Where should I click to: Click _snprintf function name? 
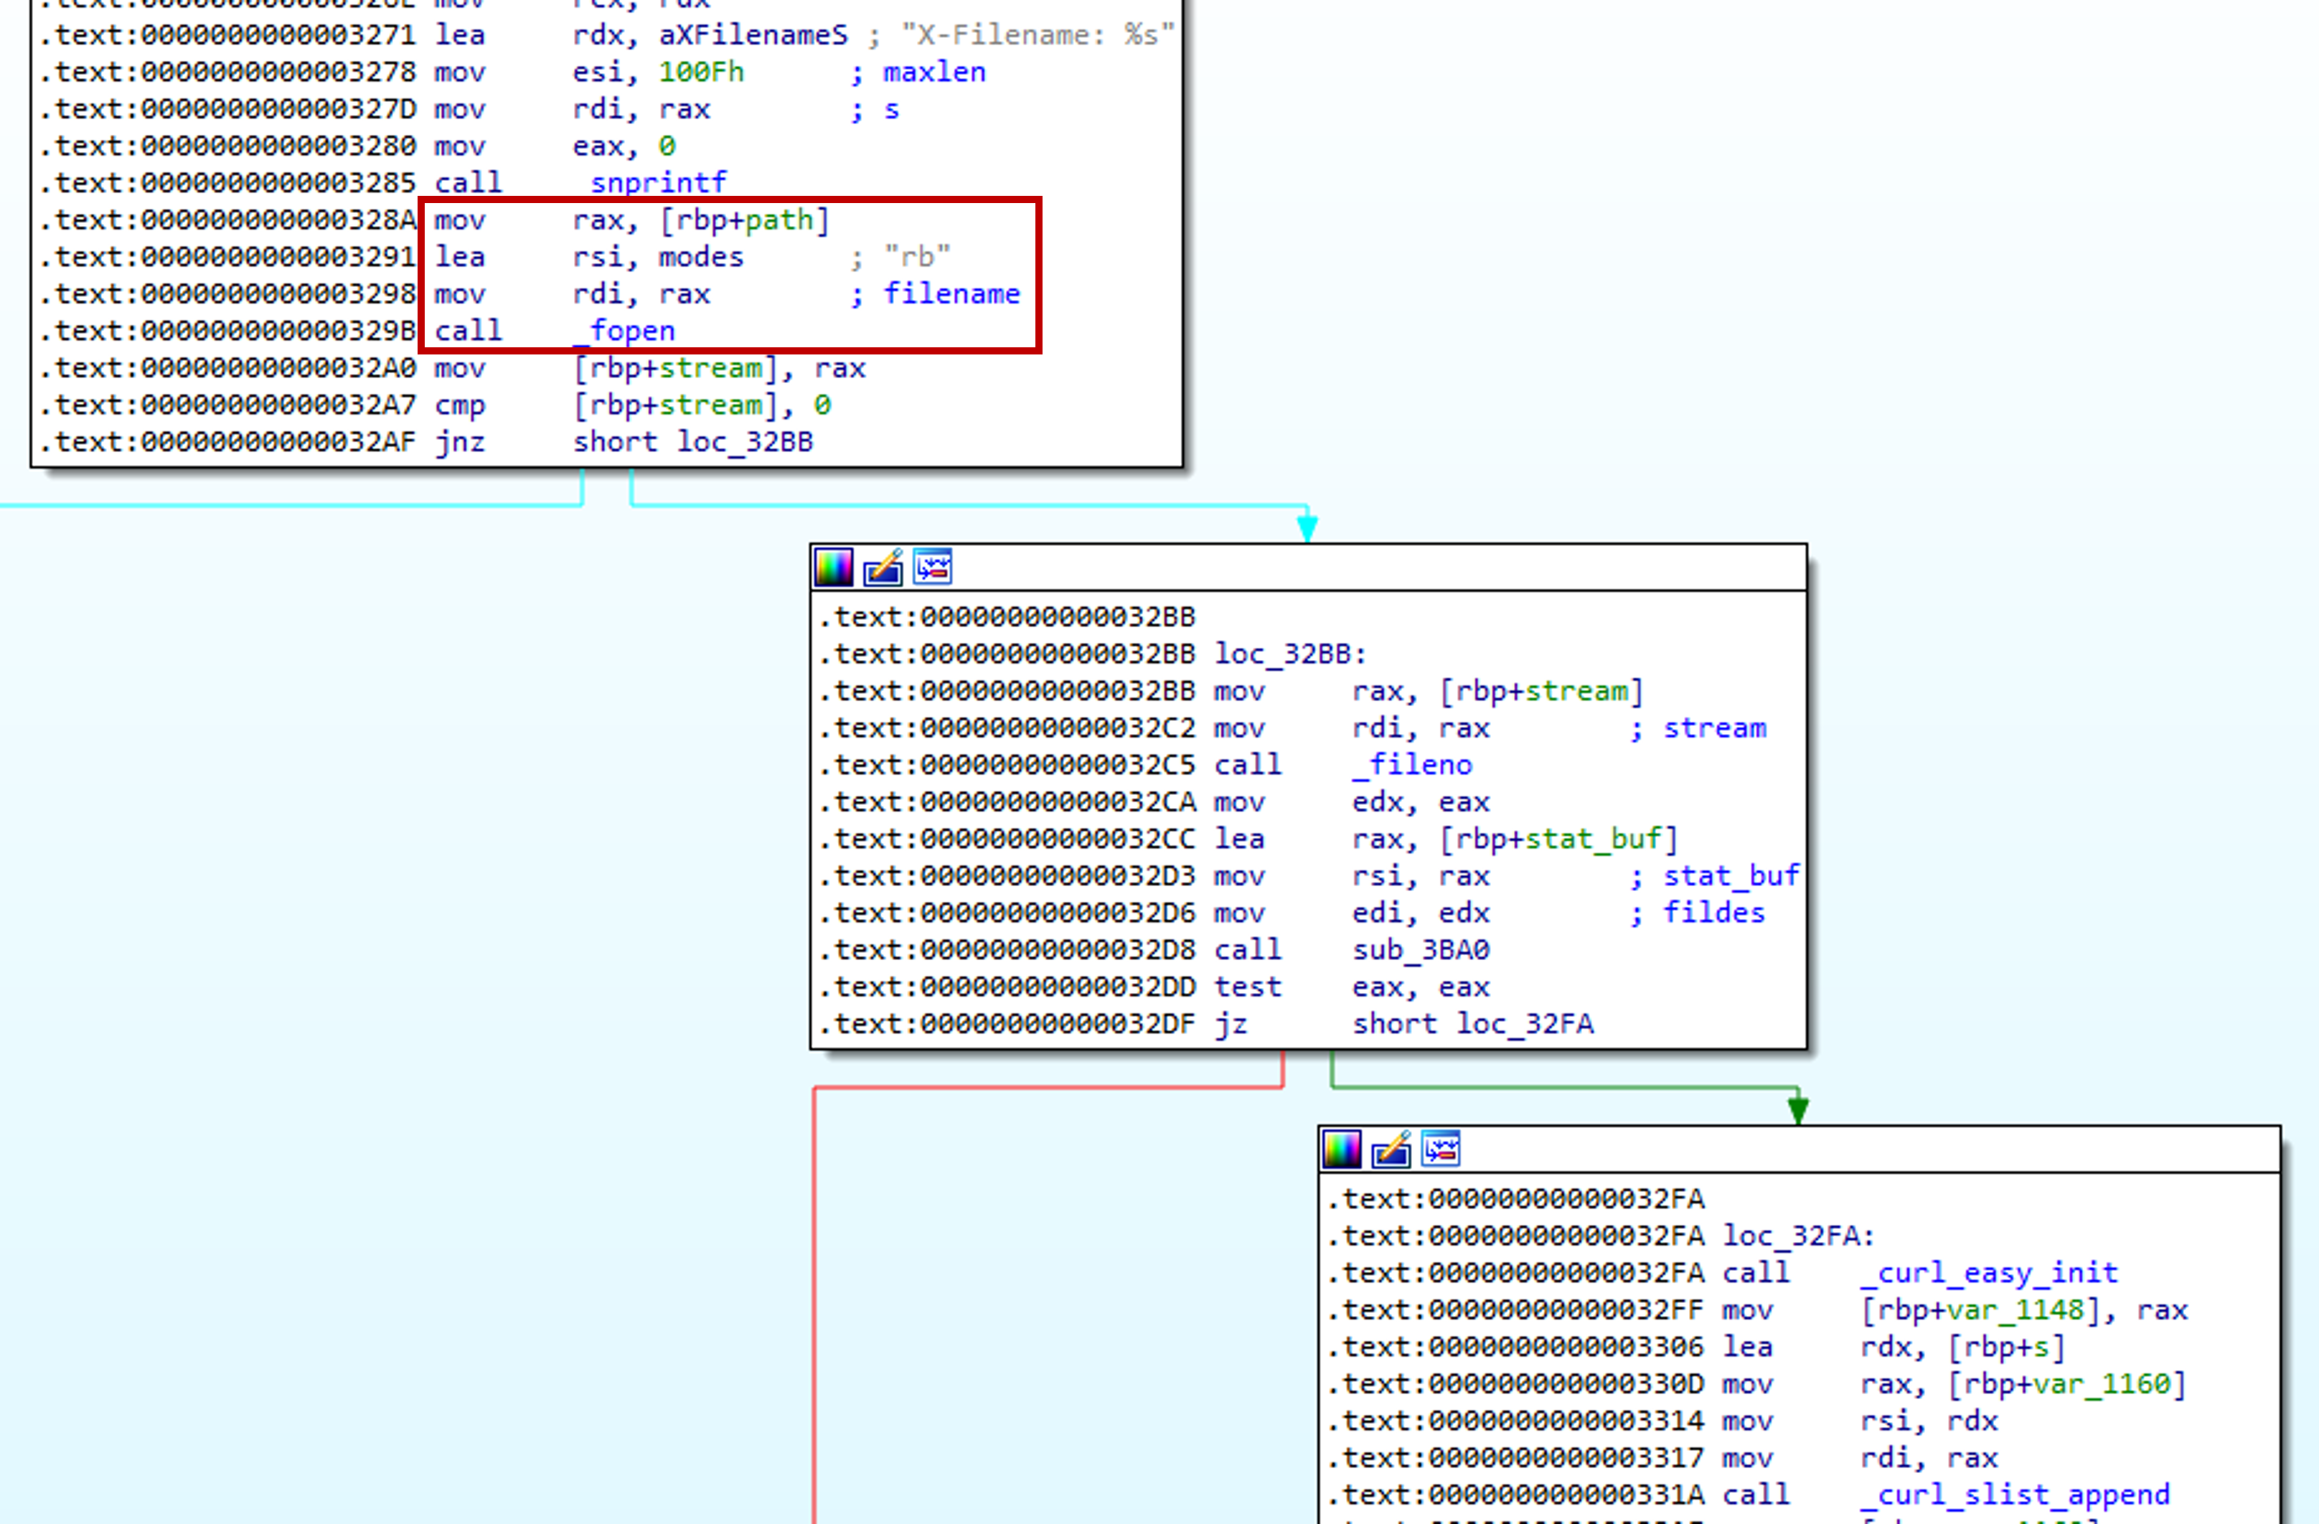pyautogui.click(x=658, y=183)
